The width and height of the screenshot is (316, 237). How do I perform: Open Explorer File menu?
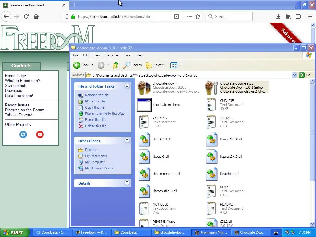pos(76,55)
